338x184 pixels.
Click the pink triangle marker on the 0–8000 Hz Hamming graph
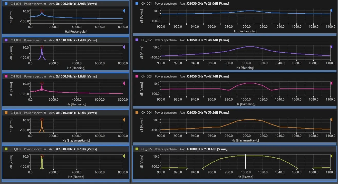124,83
